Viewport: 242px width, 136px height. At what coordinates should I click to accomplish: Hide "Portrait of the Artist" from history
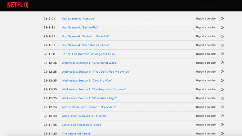point(222,36)
